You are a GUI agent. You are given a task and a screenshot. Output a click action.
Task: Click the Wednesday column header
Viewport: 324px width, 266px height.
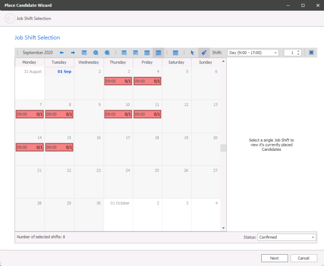tap(89, 62)
